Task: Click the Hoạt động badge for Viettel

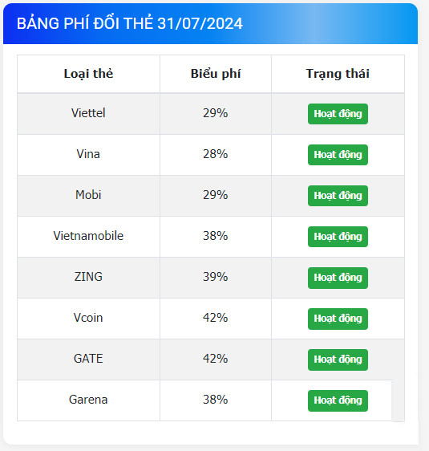Action: pos(338,114)
